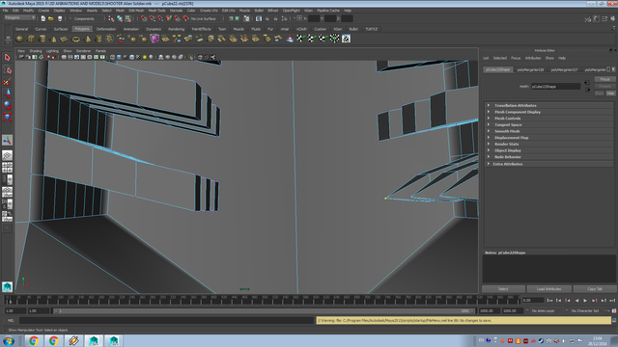Click the Maya icon below the toolbox
The height and width of the screenshot is (347, 618).
(x=7, y=286)
